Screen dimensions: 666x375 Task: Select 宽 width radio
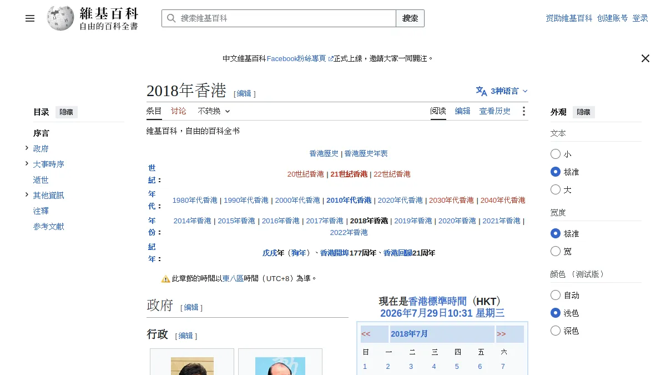556,251
